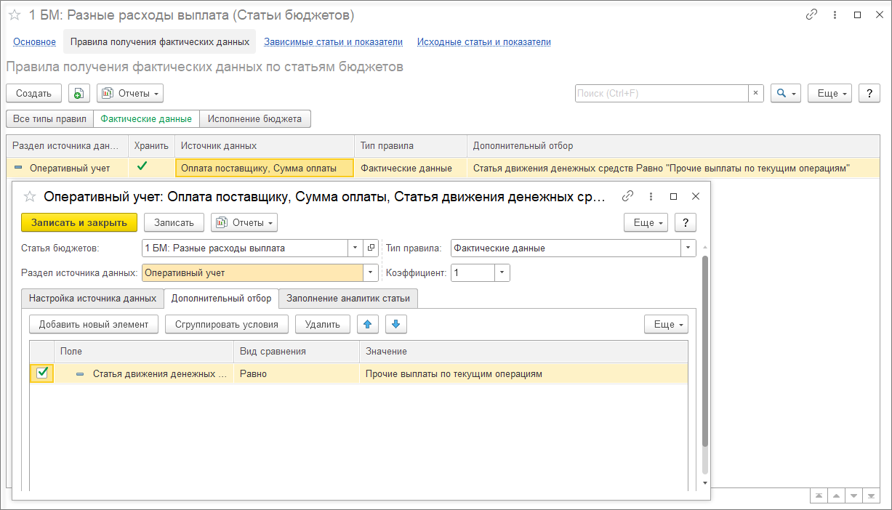The image size is (892, 510).
Task: Jump to last row with the list navigation arrow
Action: coord(872,495)
